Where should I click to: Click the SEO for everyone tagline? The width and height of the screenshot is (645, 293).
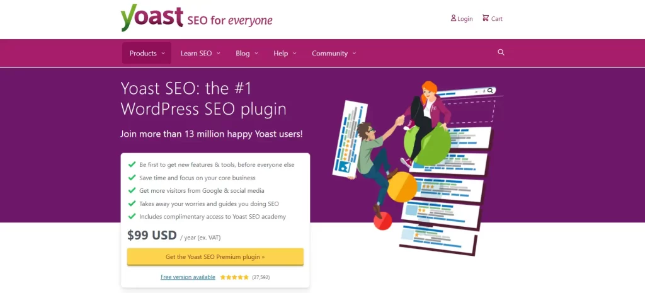229,20
